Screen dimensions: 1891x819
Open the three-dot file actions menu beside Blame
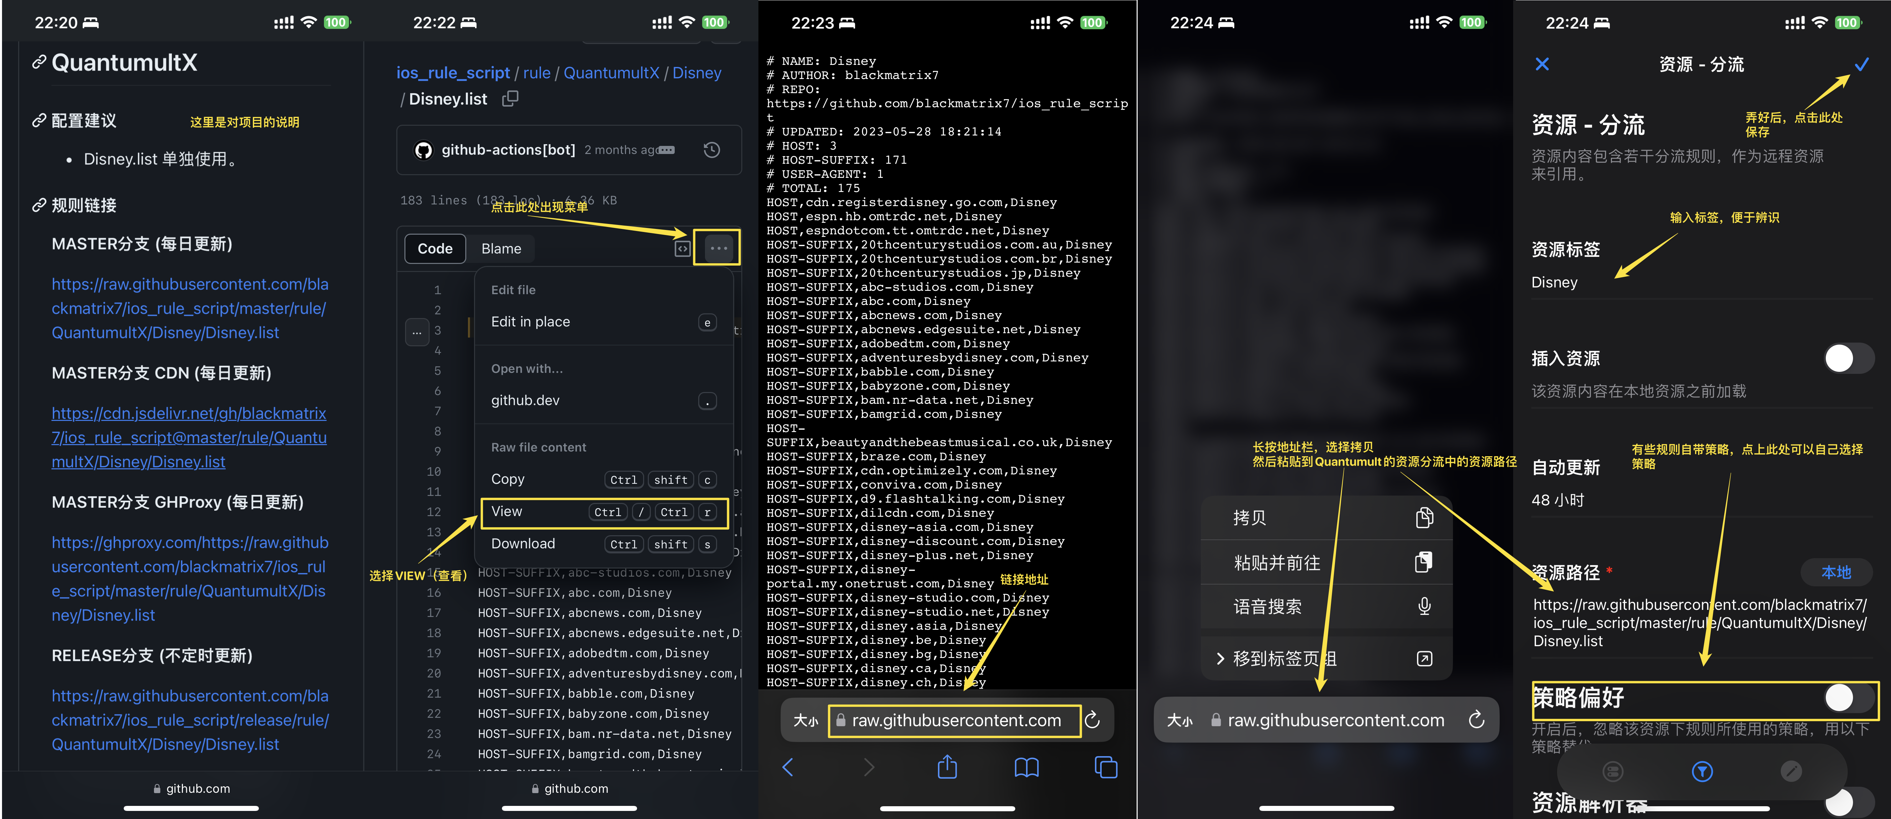[x=718, y=248]
